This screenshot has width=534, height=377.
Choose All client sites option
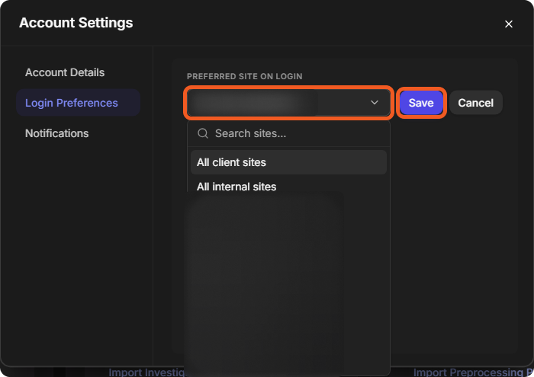click(289, 162)
